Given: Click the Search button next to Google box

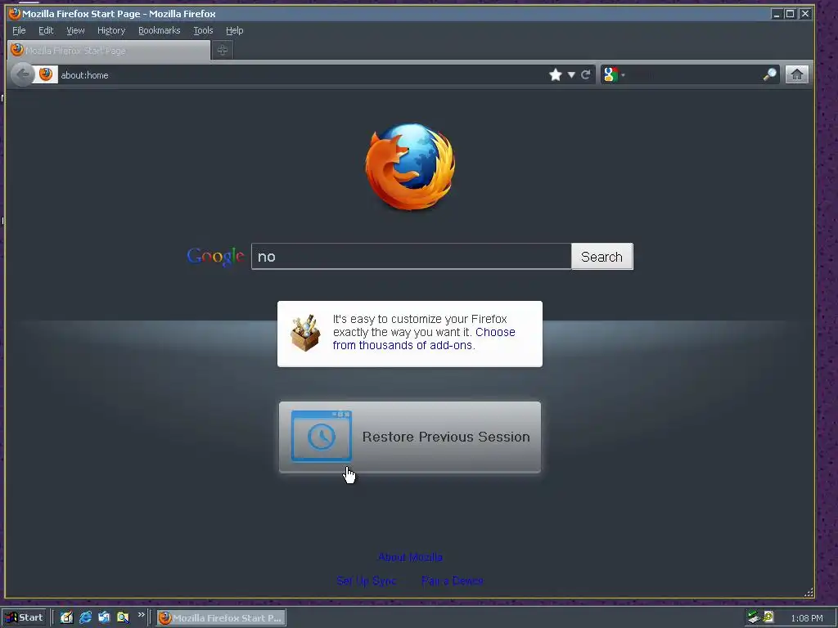Looking at the screenshot, I should tap(601, 256).
